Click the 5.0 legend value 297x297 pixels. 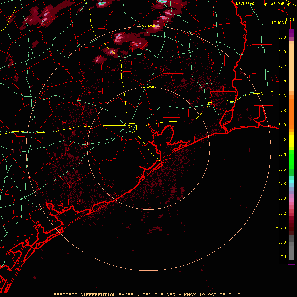tap(282, 125)
